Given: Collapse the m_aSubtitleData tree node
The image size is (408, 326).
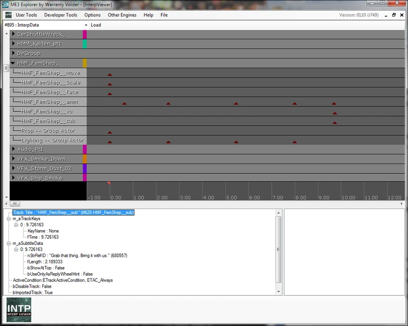Looking at the screenshot, I should tap(9, 243).
